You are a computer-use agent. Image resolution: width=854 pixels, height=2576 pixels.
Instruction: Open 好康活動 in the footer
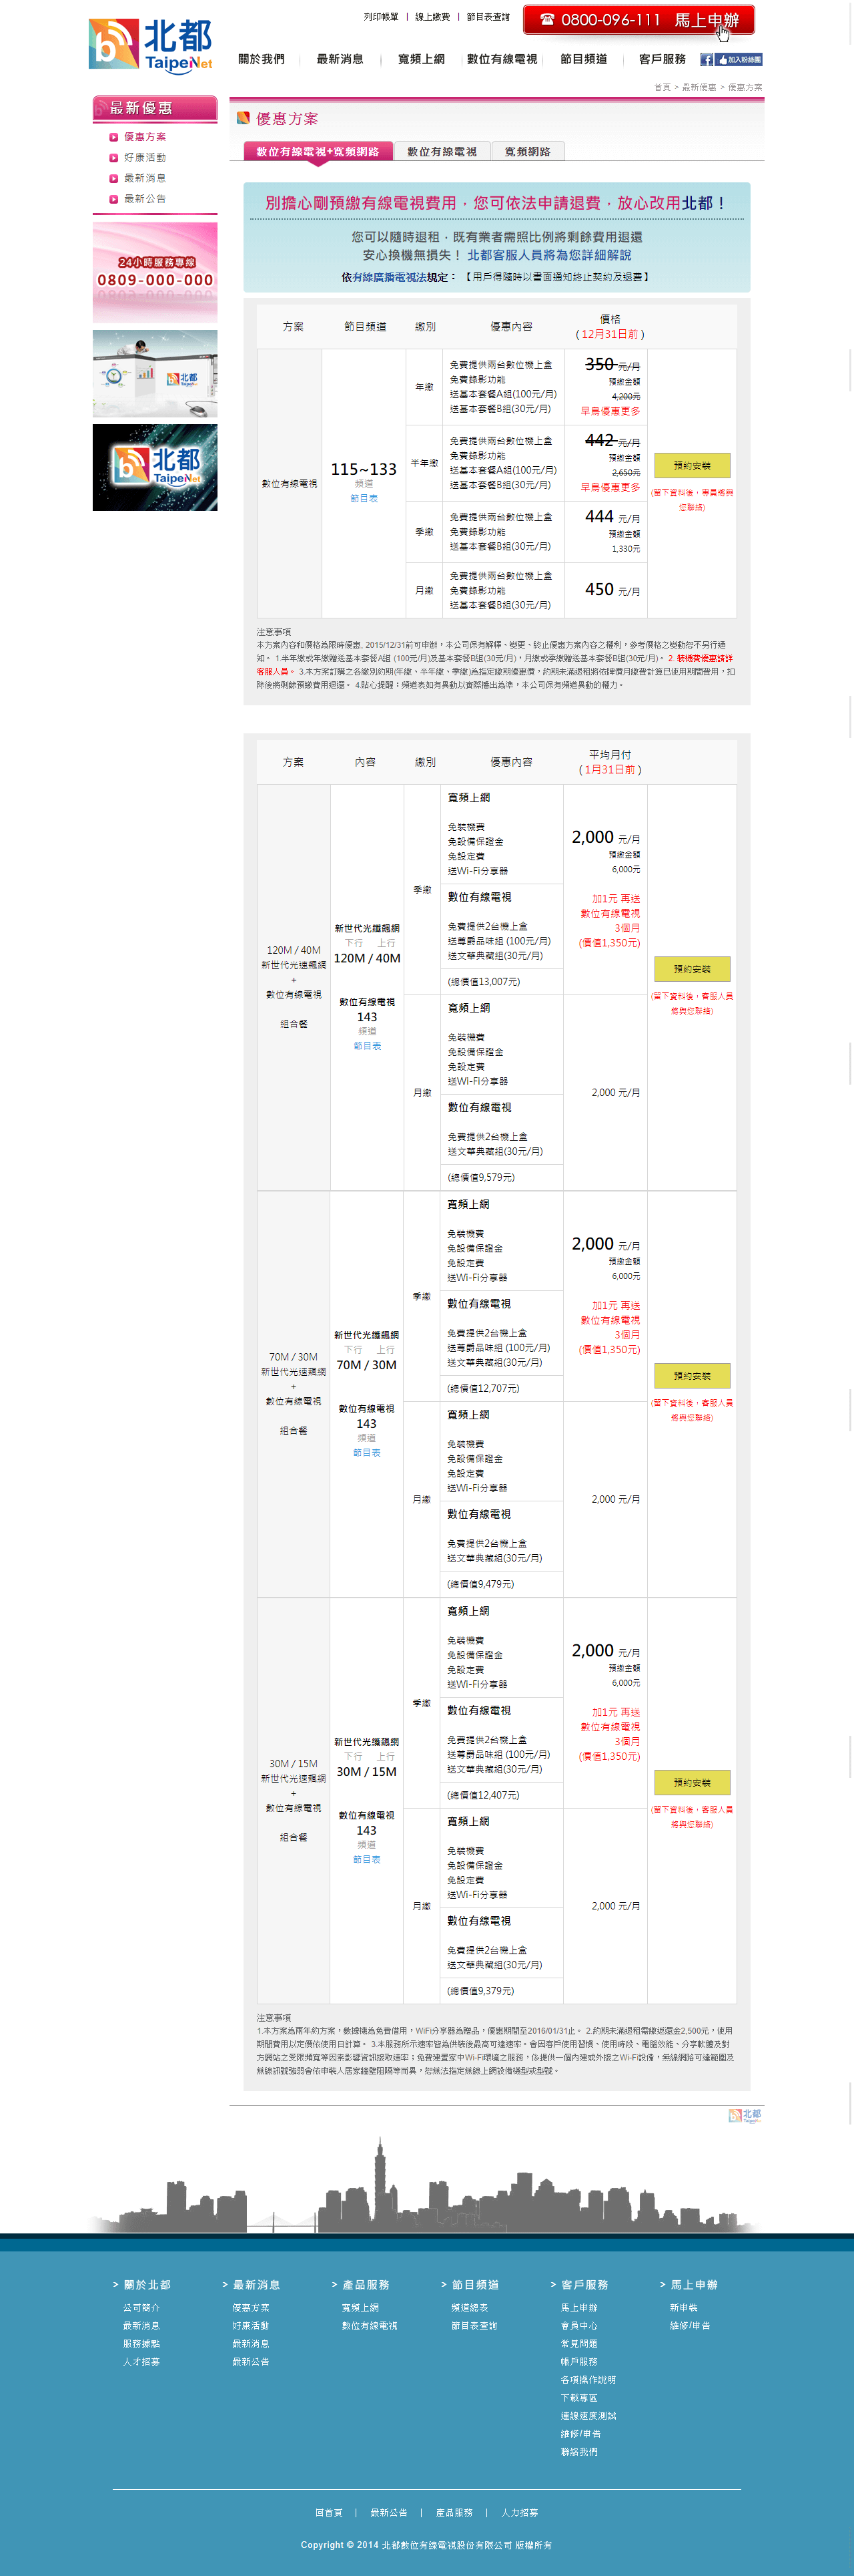[251, 2326]
